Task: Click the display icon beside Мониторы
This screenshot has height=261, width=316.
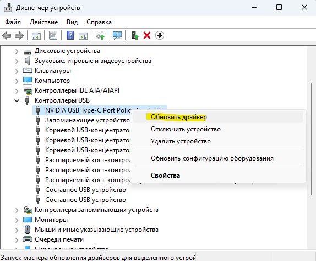Action: pyautogui.click(x=28, y=220)
